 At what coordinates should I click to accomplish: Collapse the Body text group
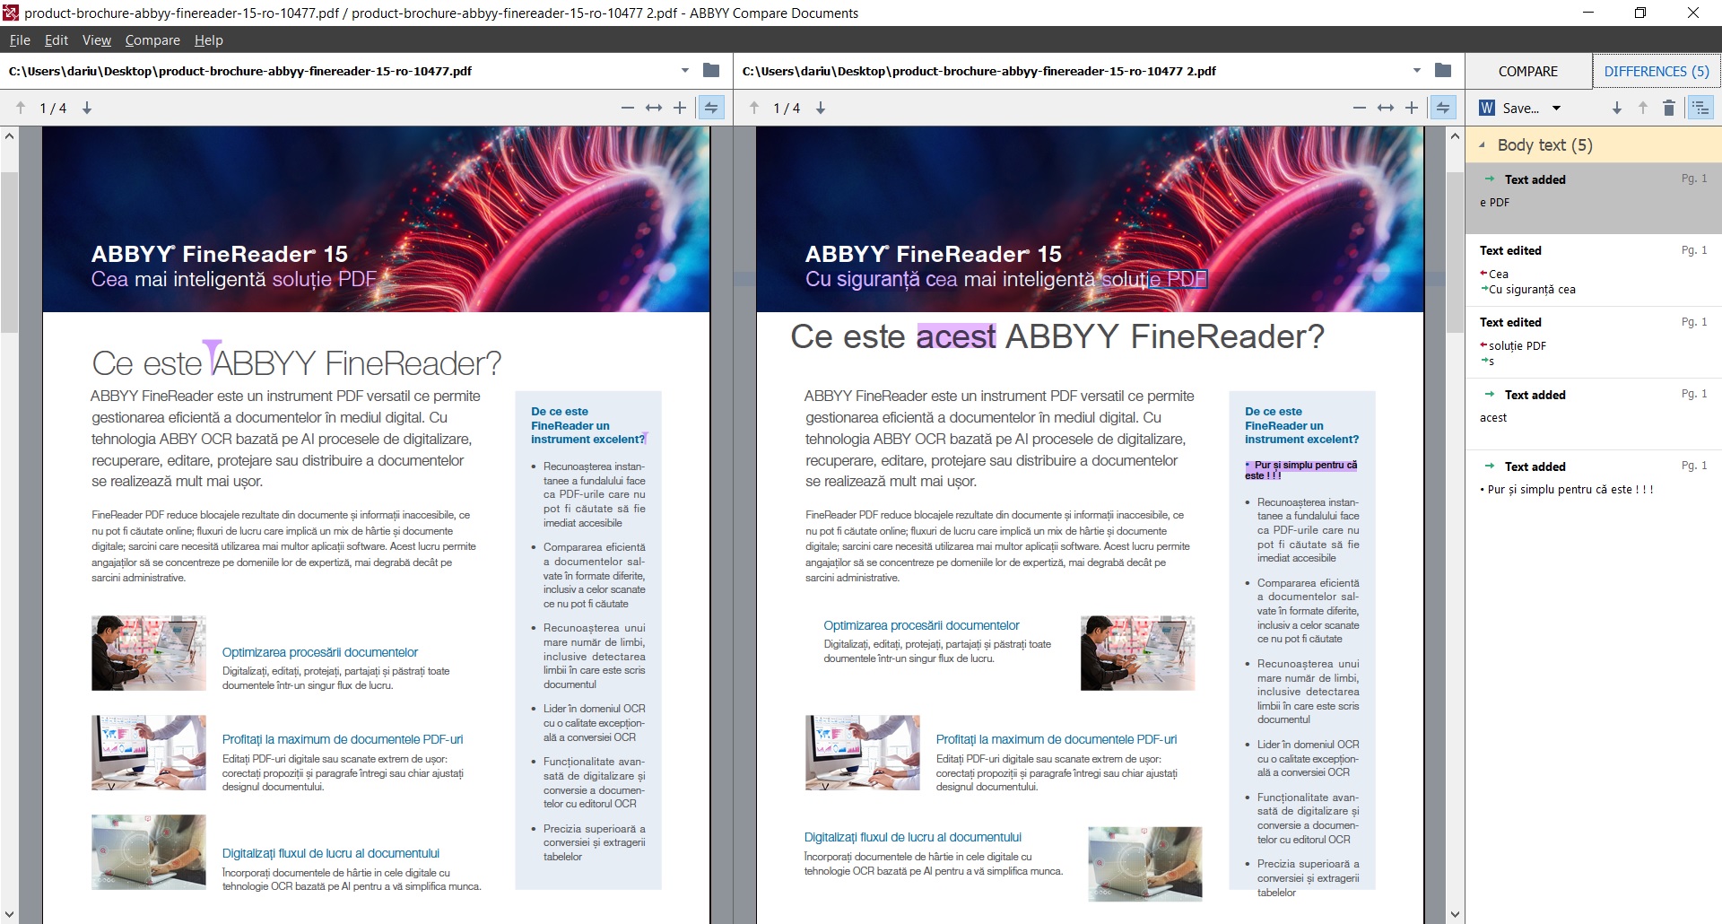pos(1483,145)
